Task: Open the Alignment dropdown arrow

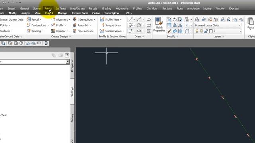Action: point(70,20)
